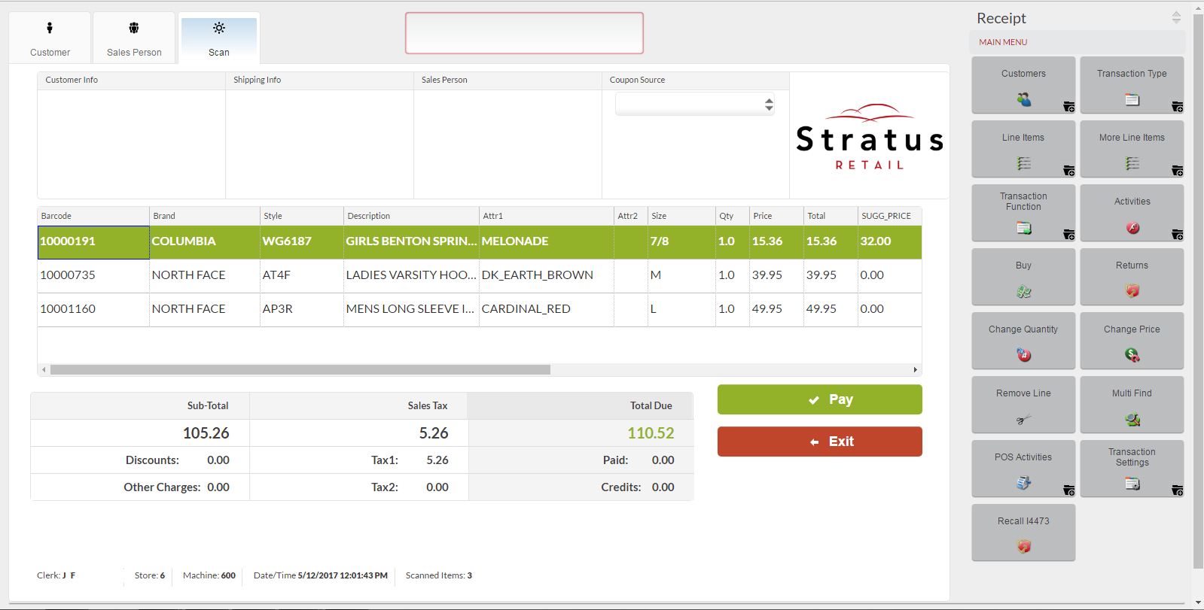Select the Change Quantity icon
This screenshot has width=1204, height=610.
(1023, 354)
